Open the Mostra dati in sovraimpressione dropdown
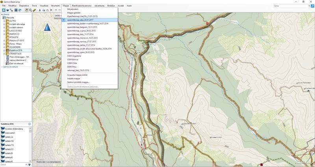This screenshot has height=167, width=315. pos(50,162)
